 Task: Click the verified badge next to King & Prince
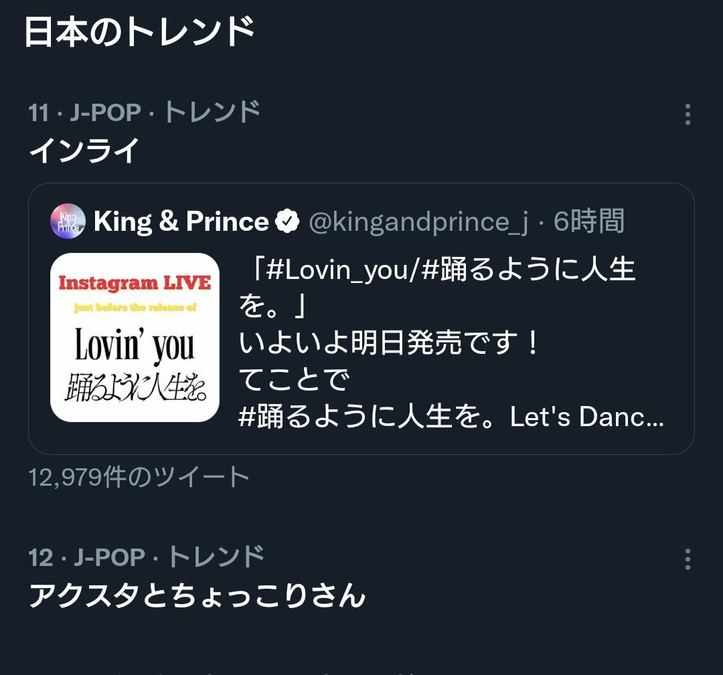pyautogui.click(x=288, y=221)
